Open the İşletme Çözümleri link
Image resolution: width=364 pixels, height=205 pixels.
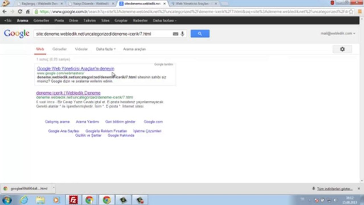click(147, 131)
